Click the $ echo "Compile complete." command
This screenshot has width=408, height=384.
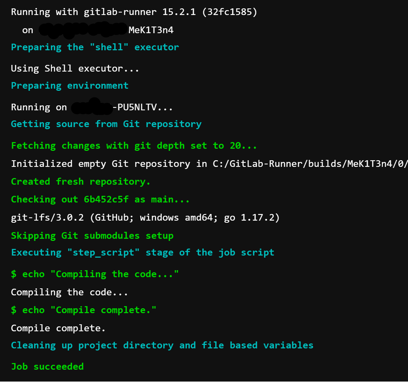click(84, 310)
